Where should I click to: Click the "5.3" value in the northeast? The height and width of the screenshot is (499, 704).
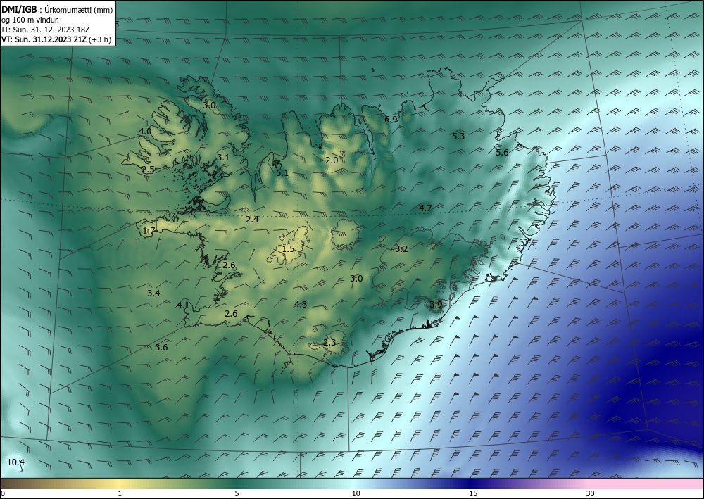tap(458, 137)
